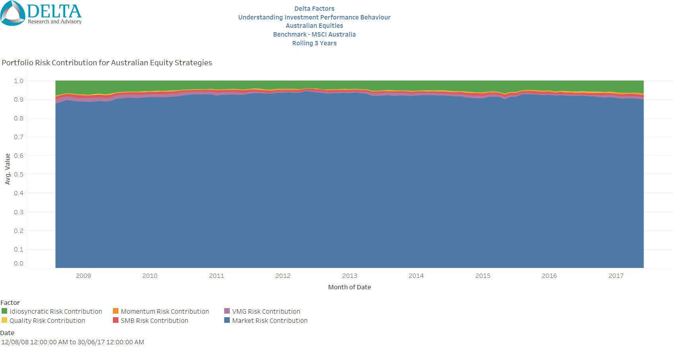The width and height of the screenshot is (673, 353).
Task: Click the red SMB Risk Contribution swatch
Action: pos(116,320)
